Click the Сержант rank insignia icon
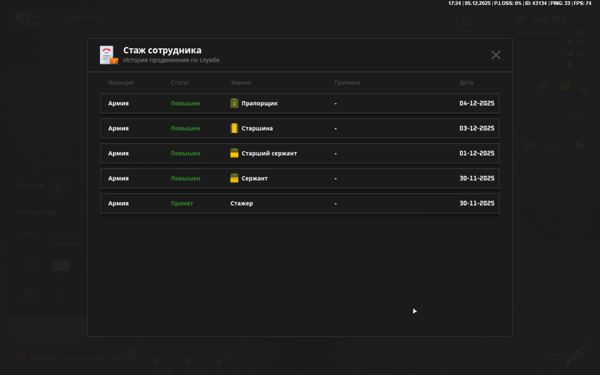Viewport: 600px width, 375px height. pos(234,178)
